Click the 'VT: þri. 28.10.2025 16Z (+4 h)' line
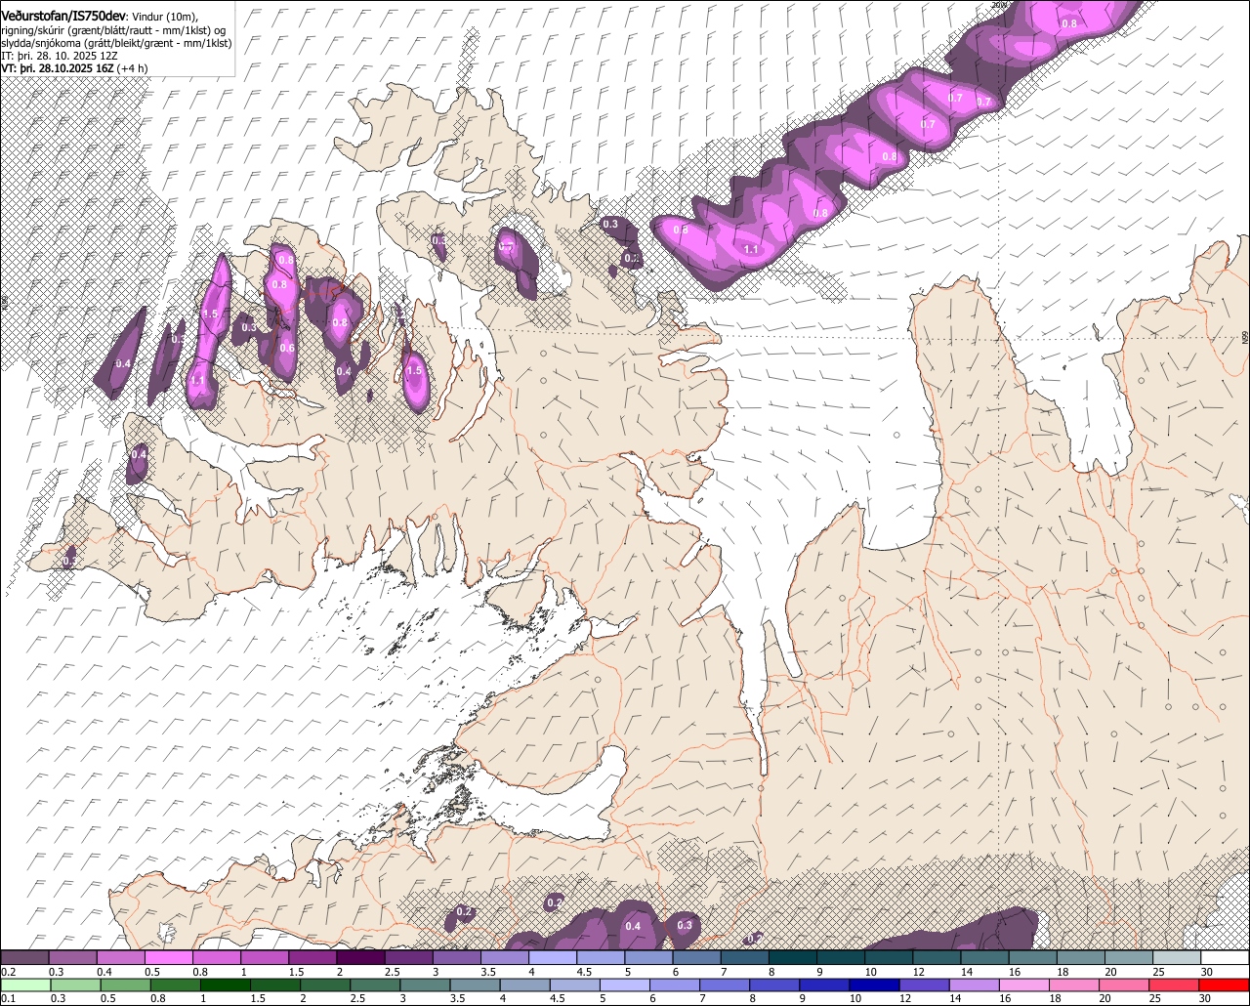This screenshot has height=1006, width=1250. coord(75,68)
